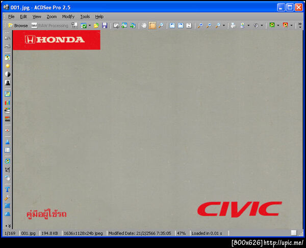The image size is (306, 248).
Task: Click the 1/169 image counter in status bar
Action: click(x=10, y=233)
